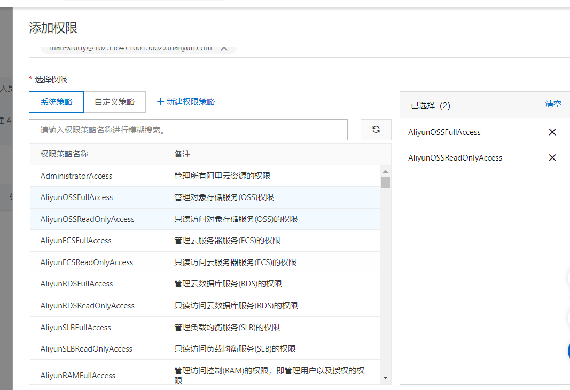Remove AliyunOSSFullAccess from selected list

coord(552,132)
